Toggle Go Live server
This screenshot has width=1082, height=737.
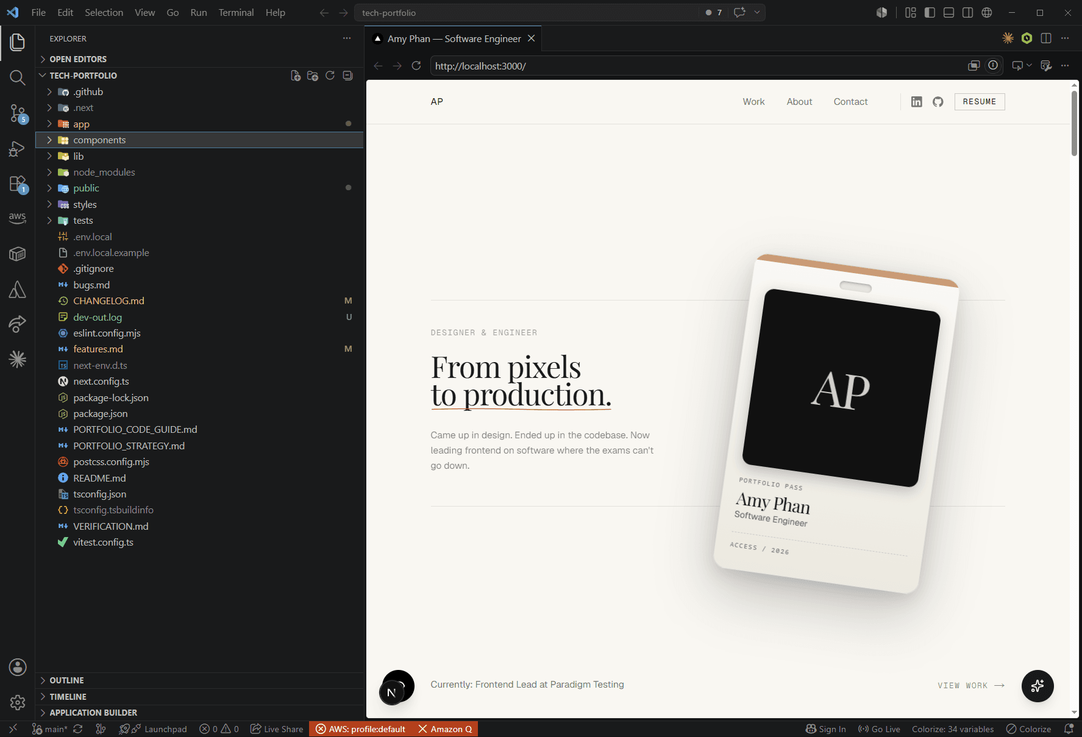(879, 729)
